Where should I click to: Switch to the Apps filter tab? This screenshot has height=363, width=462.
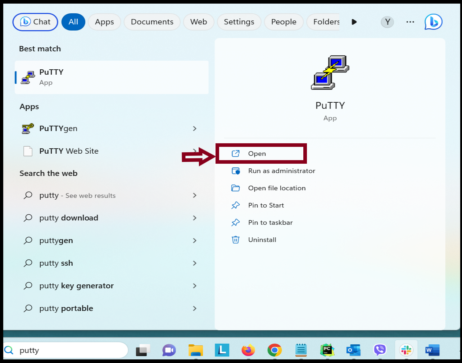104,22
